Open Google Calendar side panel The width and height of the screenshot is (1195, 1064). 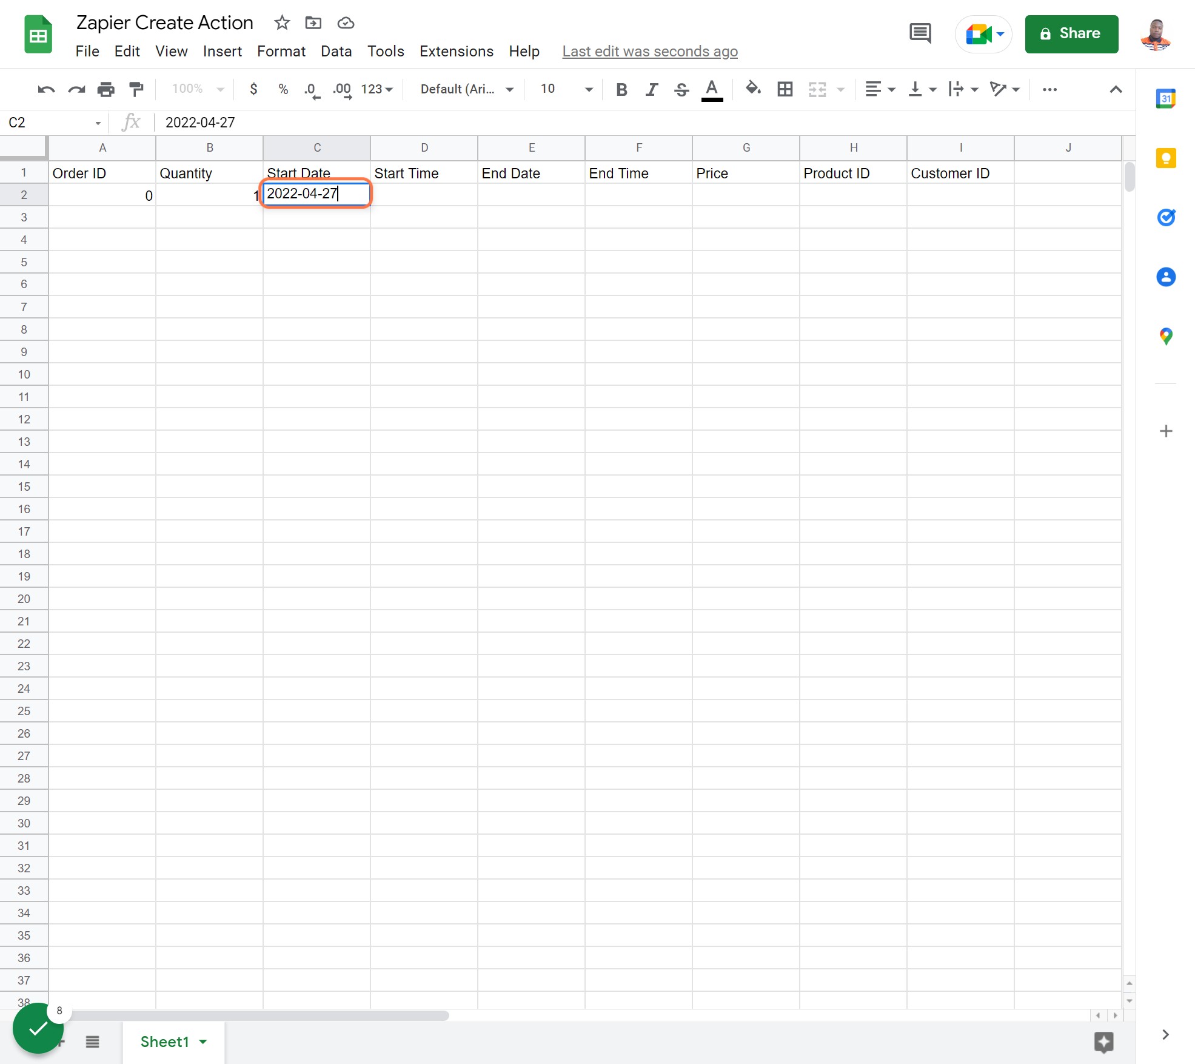pos(1166,98)
